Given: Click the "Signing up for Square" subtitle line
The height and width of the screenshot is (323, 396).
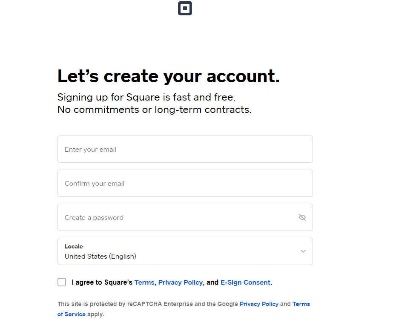Looking at the screenshot, I should click(146, 97).
